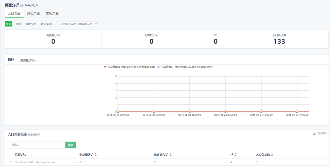Expand the 浏览量(PV) metric dropdown
The image size is (330, 167).
tap(28, 61)
